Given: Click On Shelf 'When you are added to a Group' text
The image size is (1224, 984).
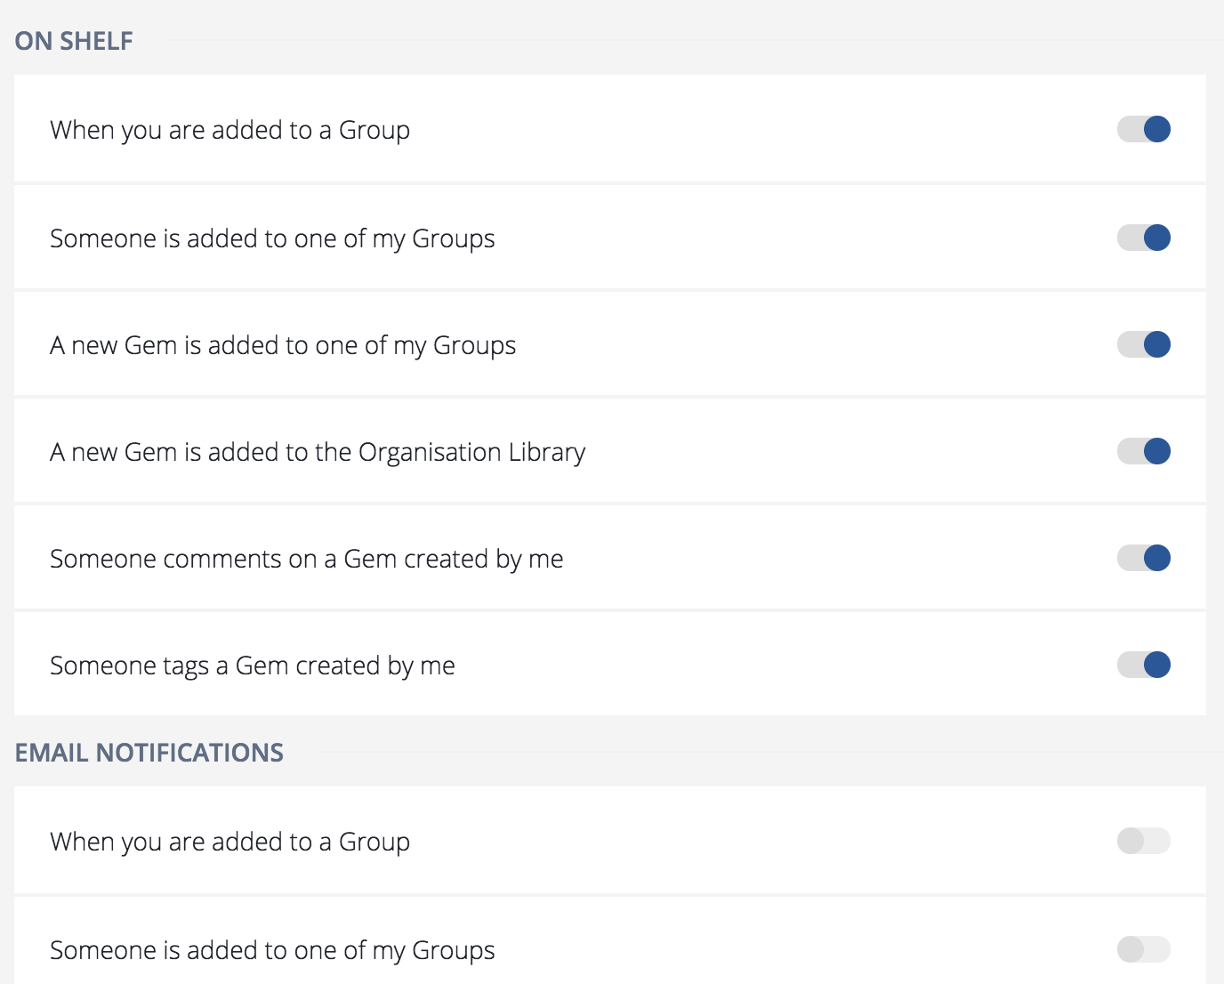Looking at the screenshot, I should tap(229, 130).
